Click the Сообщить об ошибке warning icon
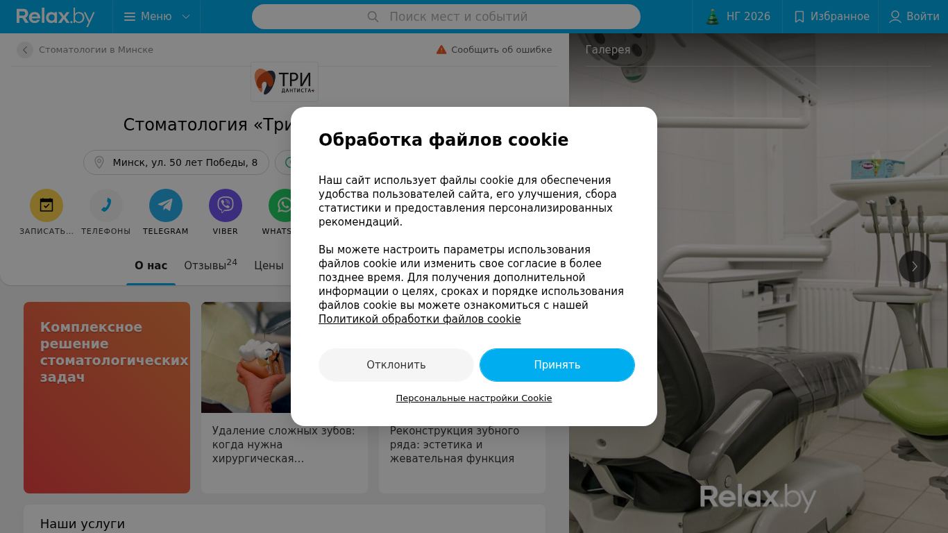Image resolution: width=948 pixels, height=533 pixels. click(441, 49)
